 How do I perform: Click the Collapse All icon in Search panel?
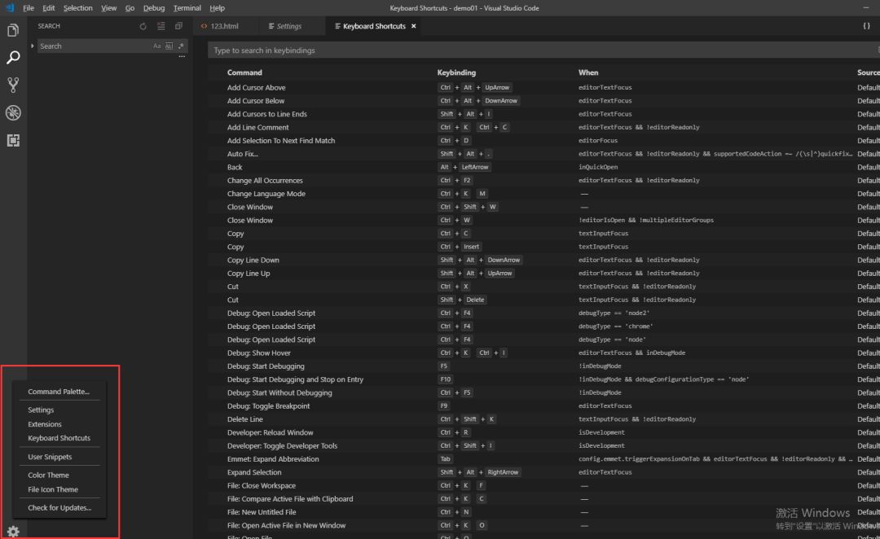tap(178, 26)
